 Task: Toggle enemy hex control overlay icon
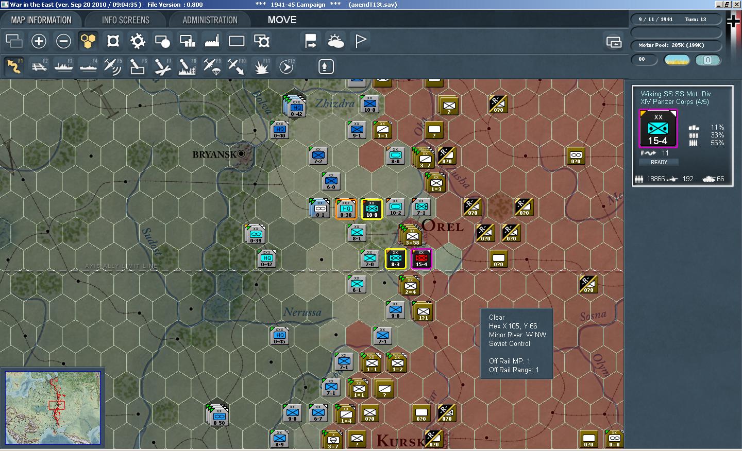coord(113,41)
